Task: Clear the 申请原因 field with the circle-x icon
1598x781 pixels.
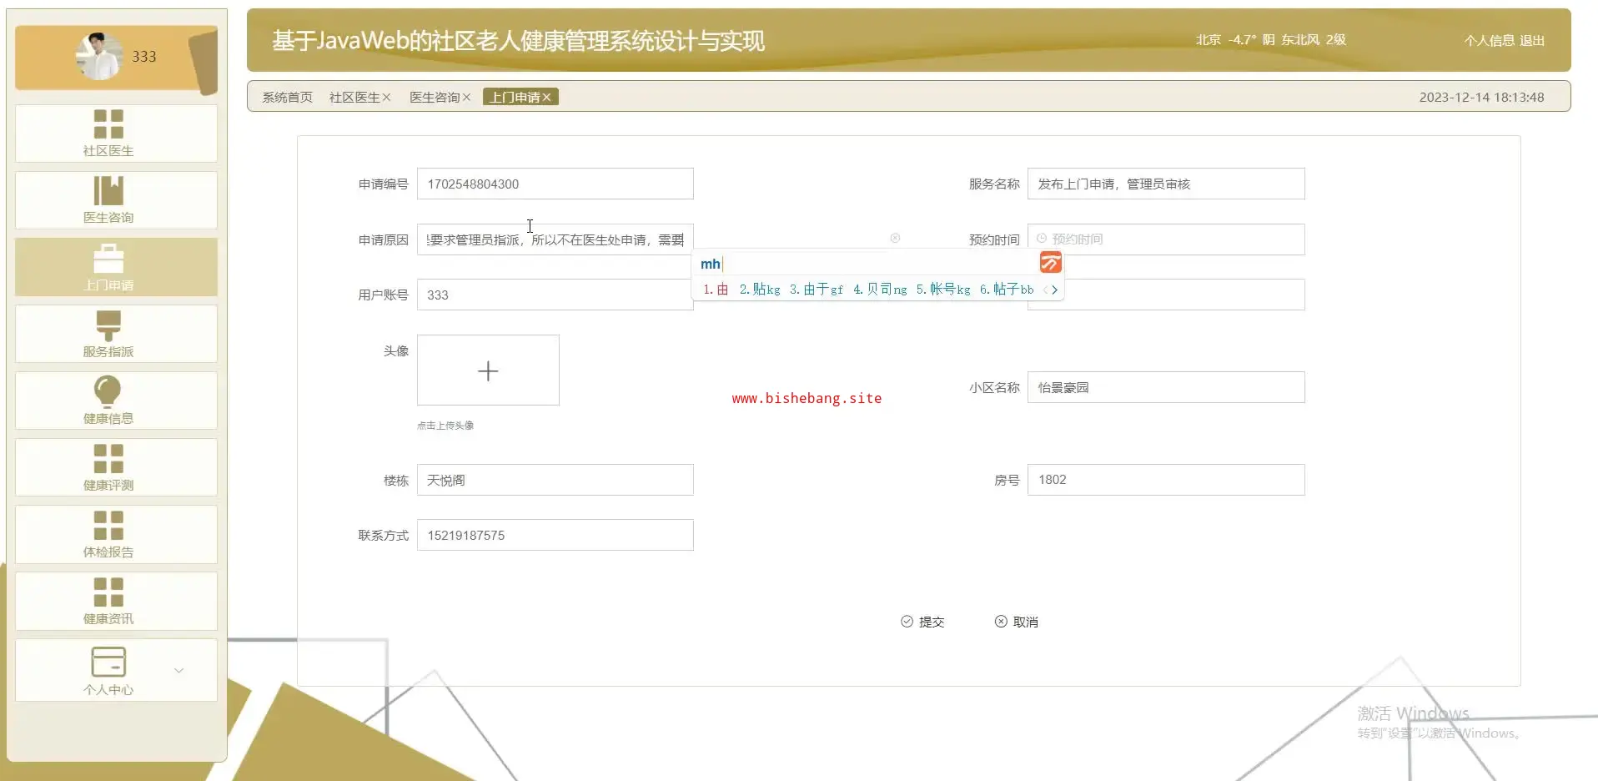Action: (895, 238)
